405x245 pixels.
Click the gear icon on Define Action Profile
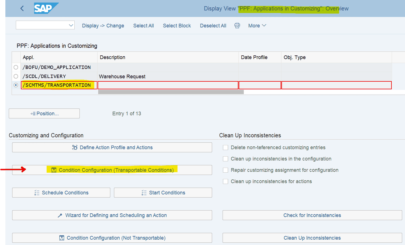pyautogui.click(x=75, y=147)
